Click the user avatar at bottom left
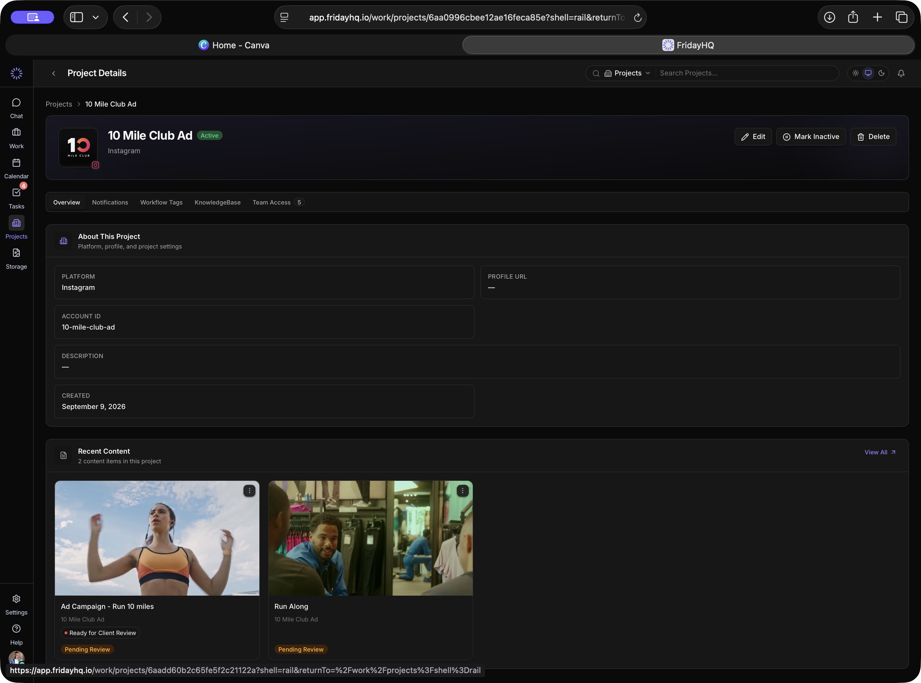The width and height of the screenshot is (921, 683). point(16,658)
